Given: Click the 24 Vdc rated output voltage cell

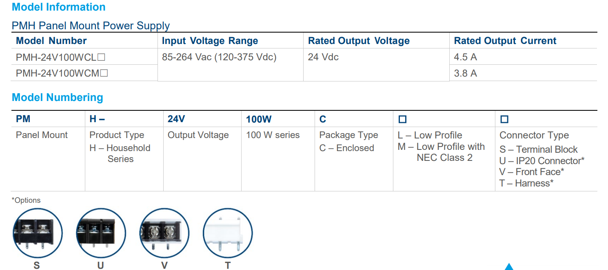Looking at the screenshot, I should point(323,57).
